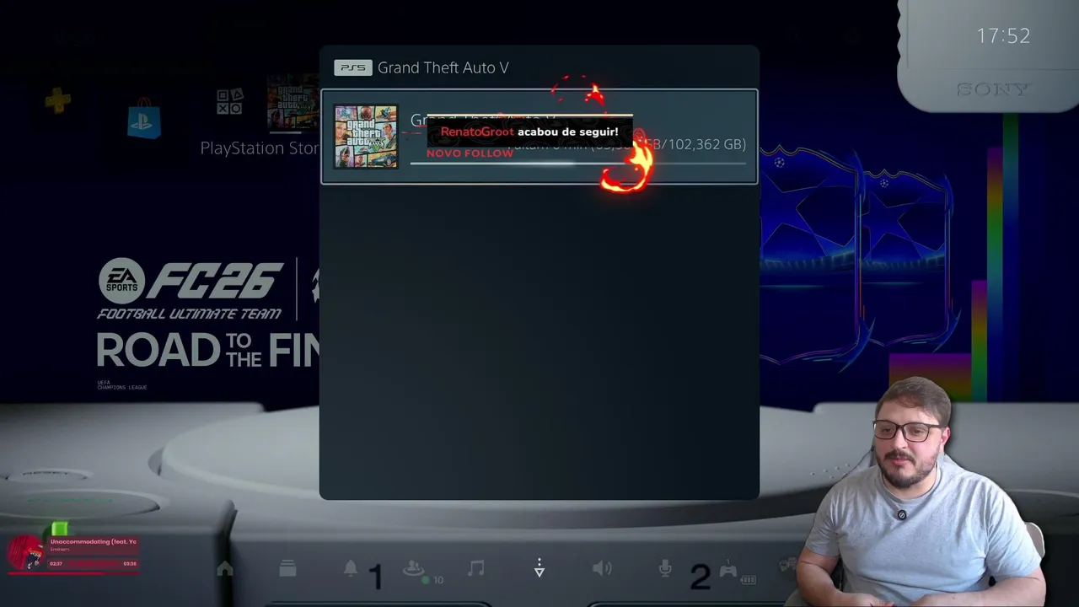Click the EA Sports FC26 logo

191,281
